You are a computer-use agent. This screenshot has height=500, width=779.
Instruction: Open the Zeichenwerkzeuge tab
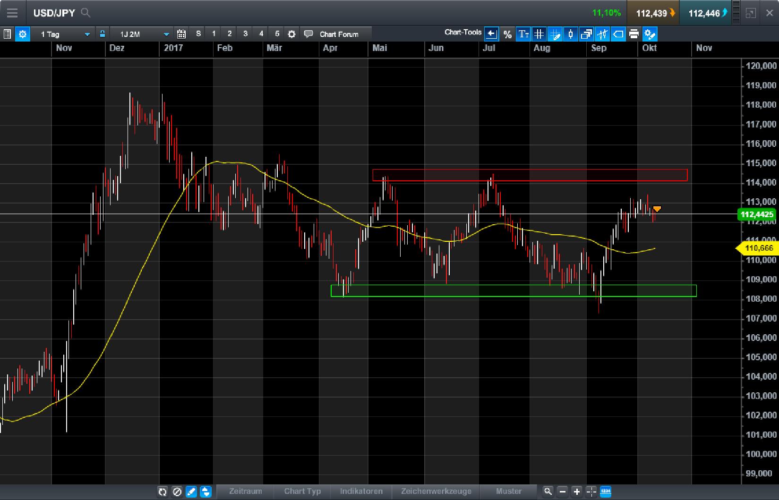click(436, 491)
